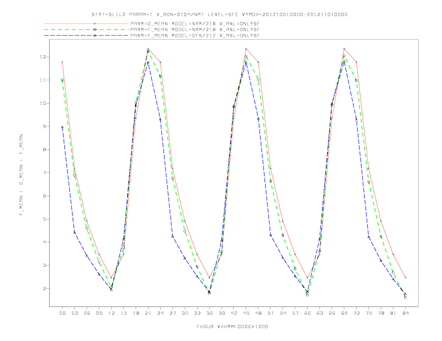Screen dimensions: 442x341
Task: Click x-axis forecast hour label 36
Action: (209, 313)
